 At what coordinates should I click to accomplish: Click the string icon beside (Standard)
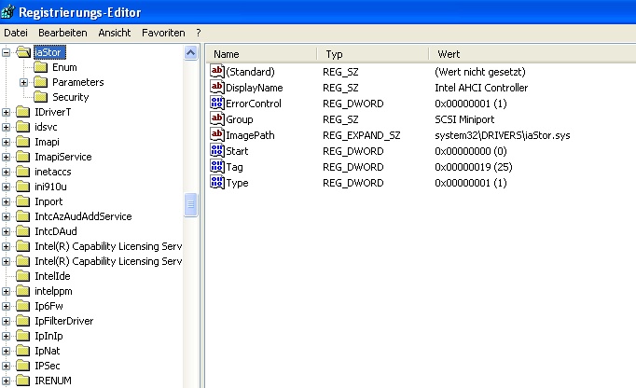(x=217, y=72)
